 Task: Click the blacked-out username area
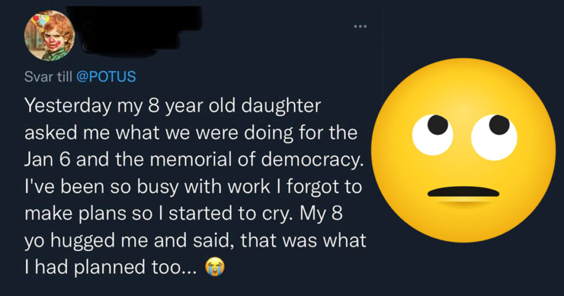coord(135,30)
